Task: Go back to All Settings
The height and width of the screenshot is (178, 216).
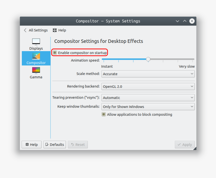Action: coord(38,30)
